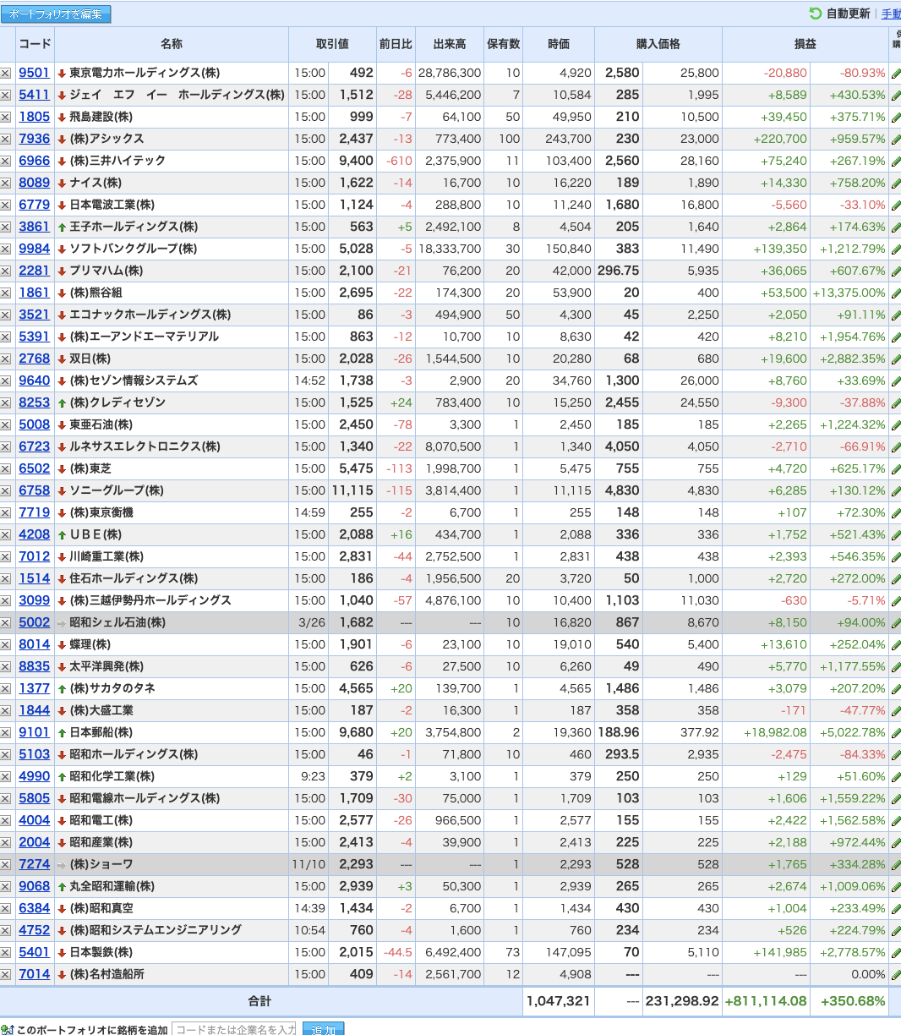Click the name (株)三越伊勢丹ホールディングス

[x=150, y=600]
